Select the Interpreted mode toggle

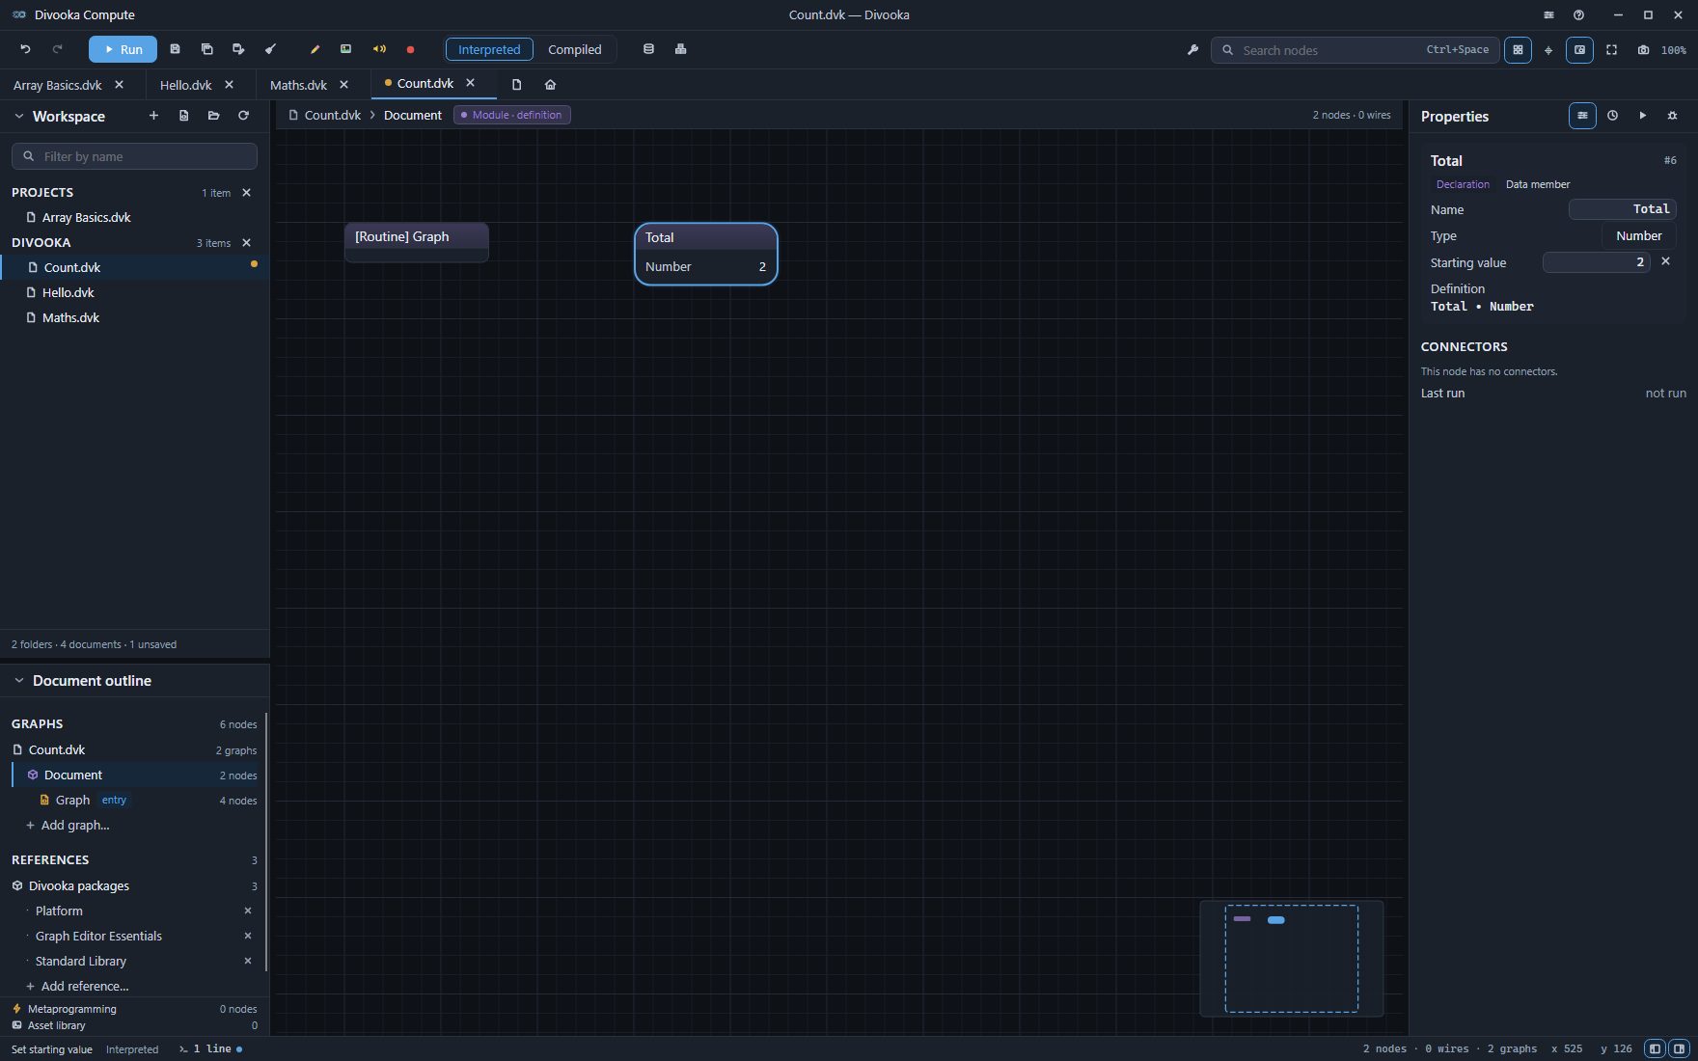click(489, 49)
